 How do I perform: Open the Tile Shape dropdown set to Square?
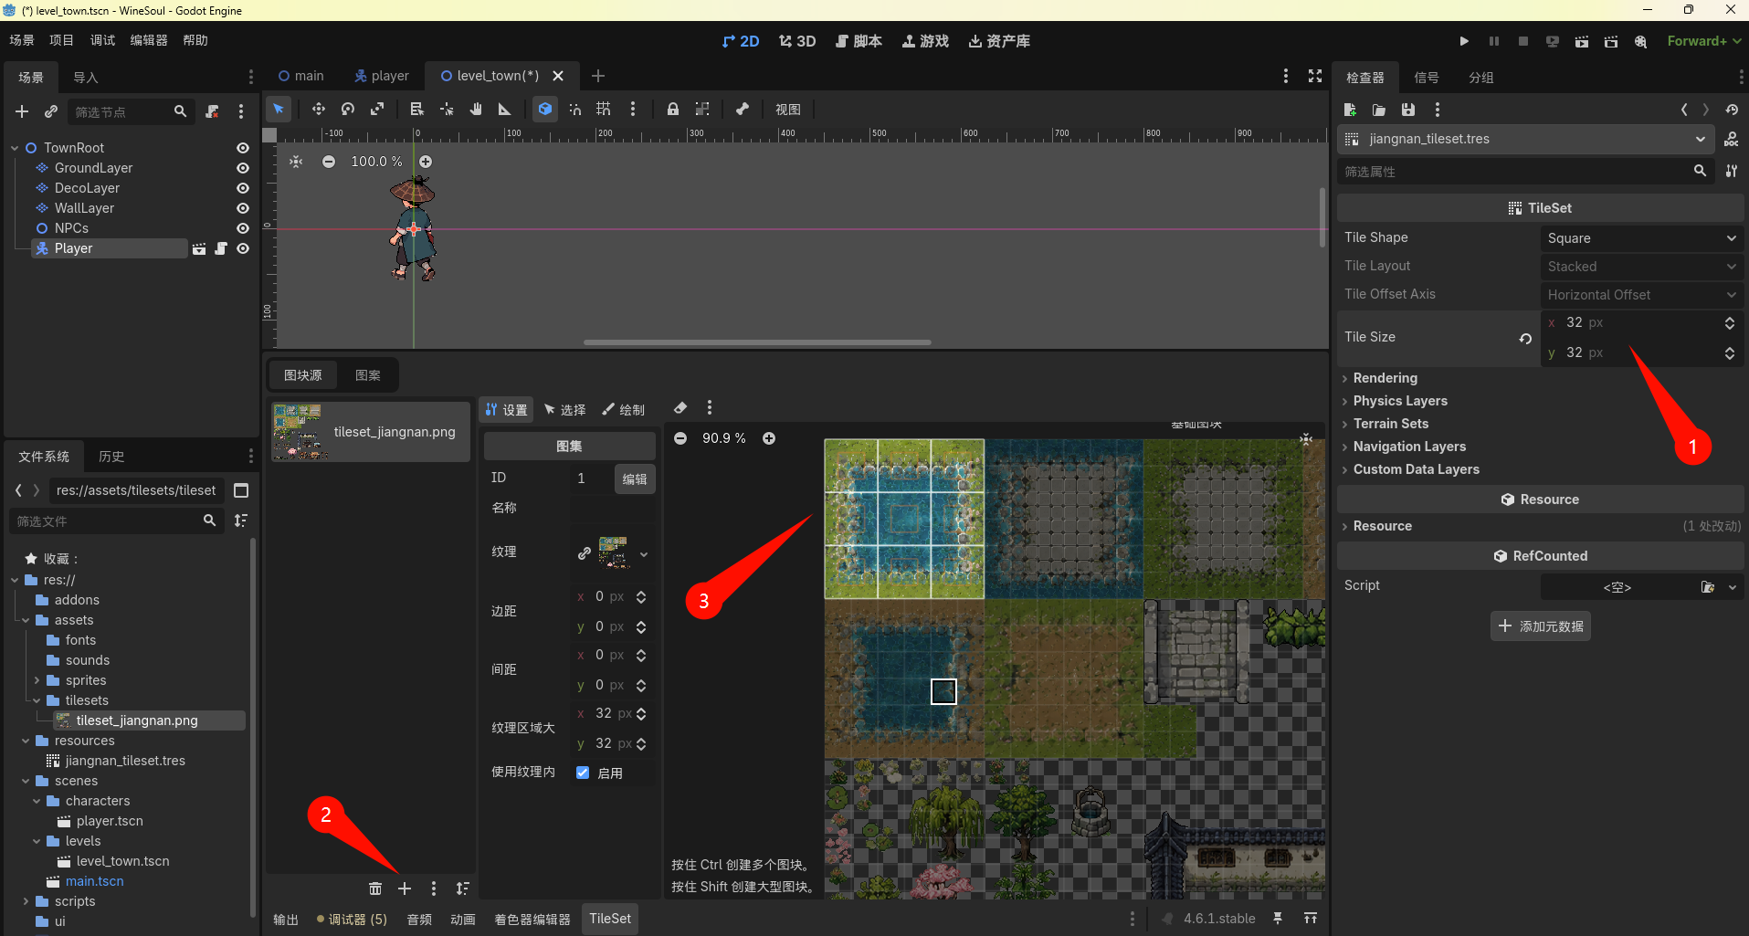pyautogui.click(x=1641, y=238)
